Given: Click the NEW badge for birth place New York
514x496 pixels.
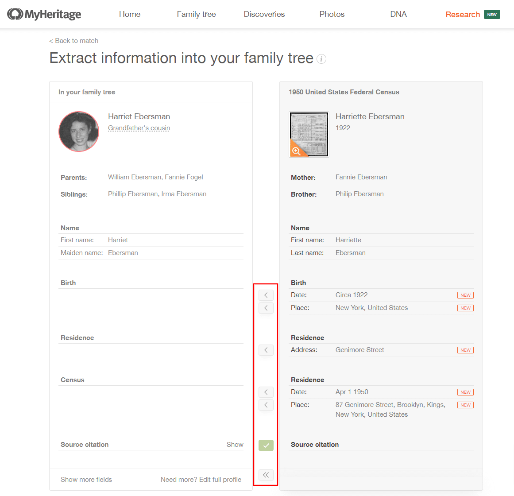Looking at the screenshot, I should pyautogui.click(x=465, y=308).
